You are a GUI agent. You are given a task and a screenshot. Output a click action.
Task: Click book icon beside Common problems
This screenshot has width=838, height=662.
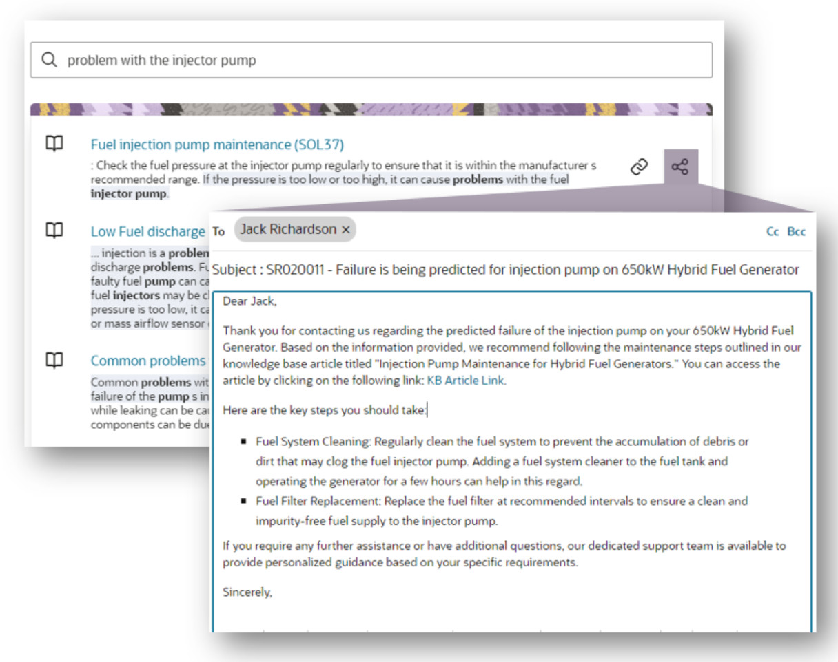54,360
